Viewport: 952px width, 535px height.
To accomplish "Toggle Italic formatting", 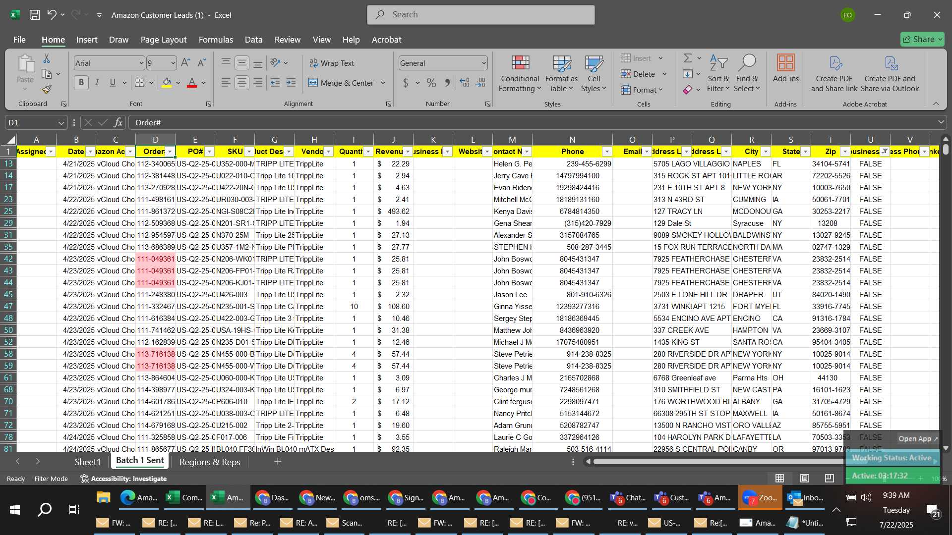I will coord(97,83).
